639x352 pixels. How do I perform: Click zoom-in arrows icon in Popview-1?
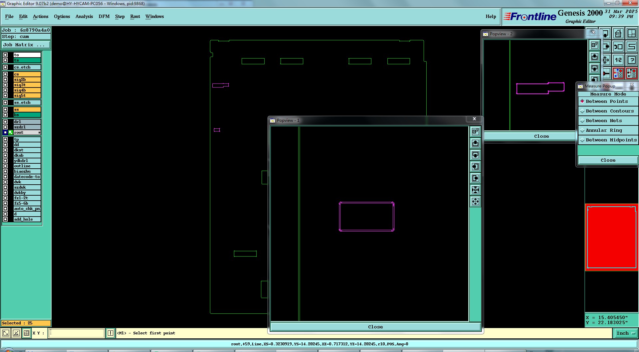(x=475, y=190)
